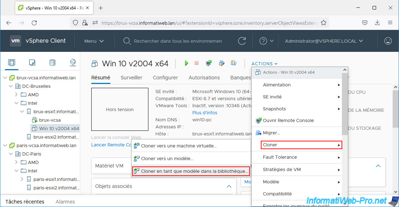This screenshot has height=207, width=399.
Task: Select Ouvrir Remote Console menu entry
Action: click(x=297, y=121)
